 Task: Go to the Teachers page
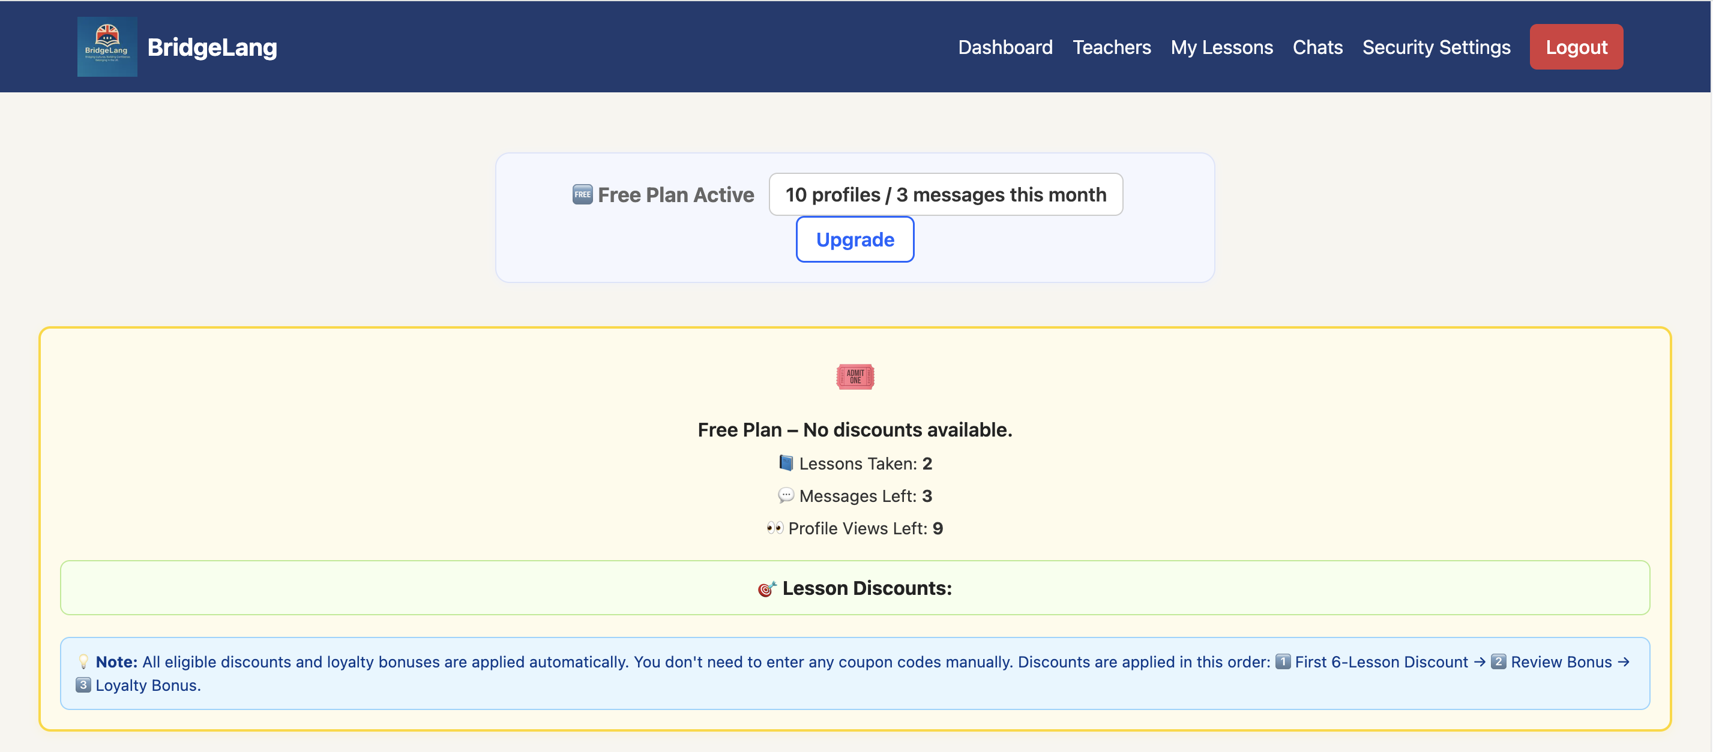(1111, 47)
